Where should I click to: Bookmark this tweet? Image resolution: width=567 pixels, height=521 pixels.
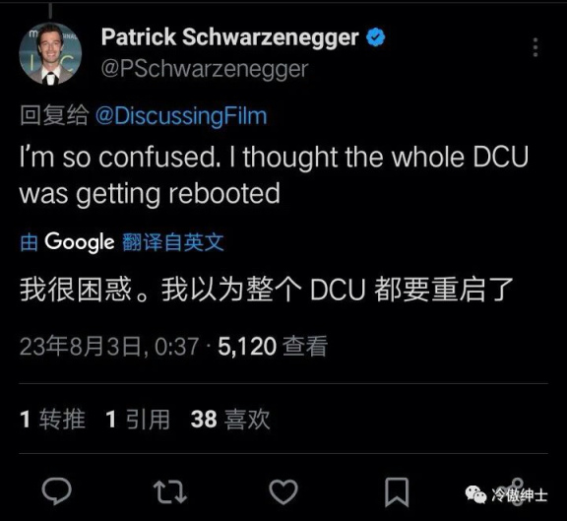(x=397, y=492)
